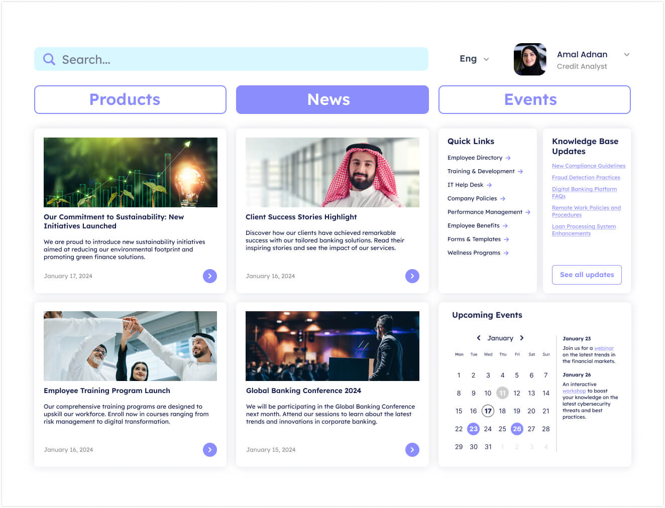This screenshot has width=665, height=508.
Task: Select the News tab
Action: click(x=332, y=99)
